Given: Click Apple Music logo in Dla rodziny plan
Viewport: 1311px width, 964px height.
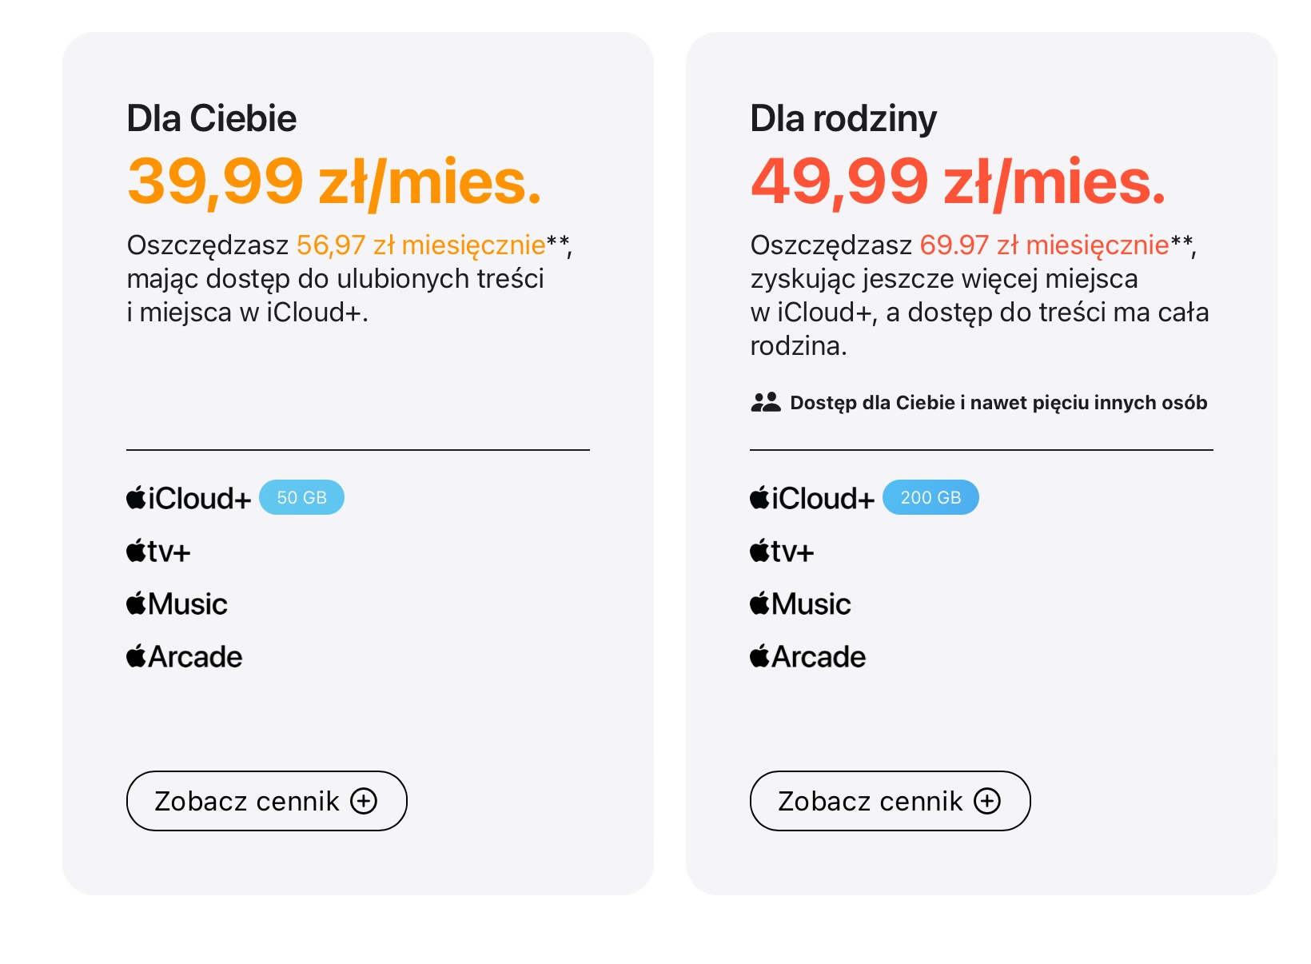Looking at the screenshot, I should 800,603.
